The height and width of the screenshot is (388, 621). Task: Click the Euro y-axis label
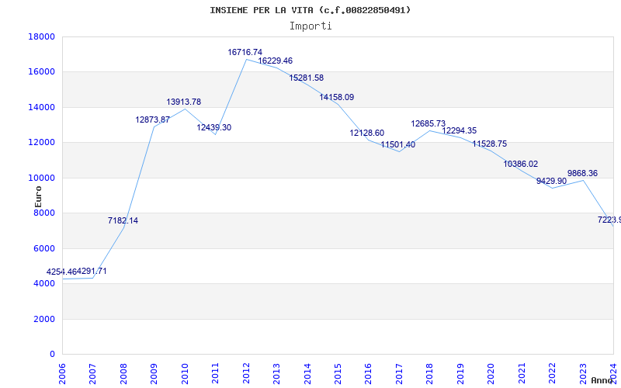click(x=38, y=196)
